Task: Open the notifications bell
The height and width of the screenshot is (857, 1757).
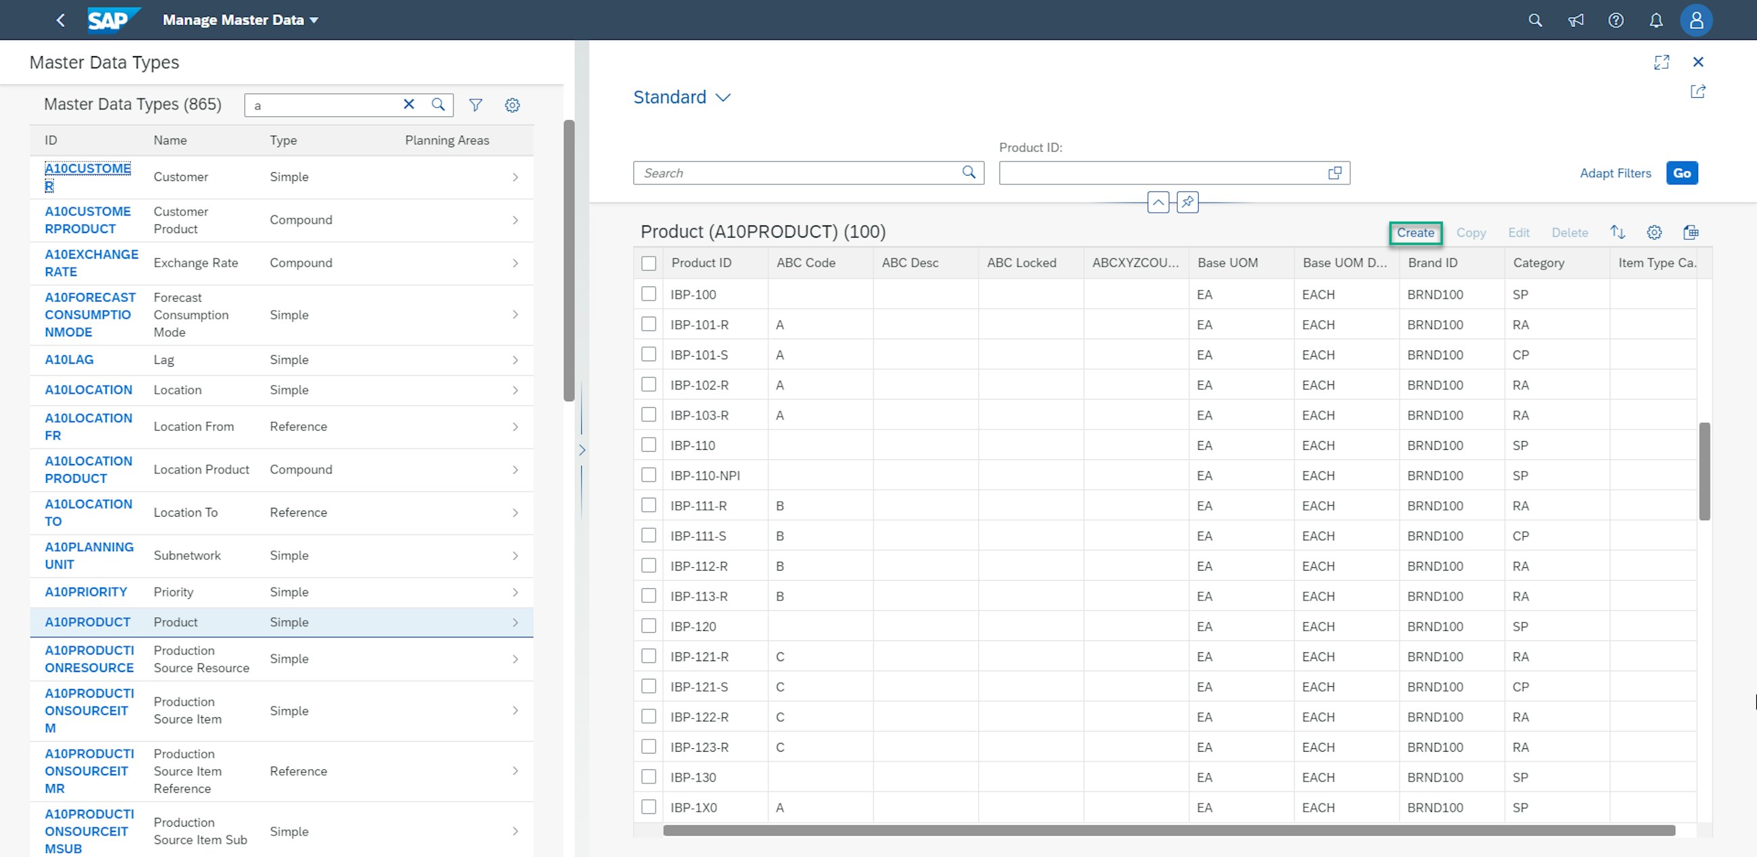Action: point(1656,20)
